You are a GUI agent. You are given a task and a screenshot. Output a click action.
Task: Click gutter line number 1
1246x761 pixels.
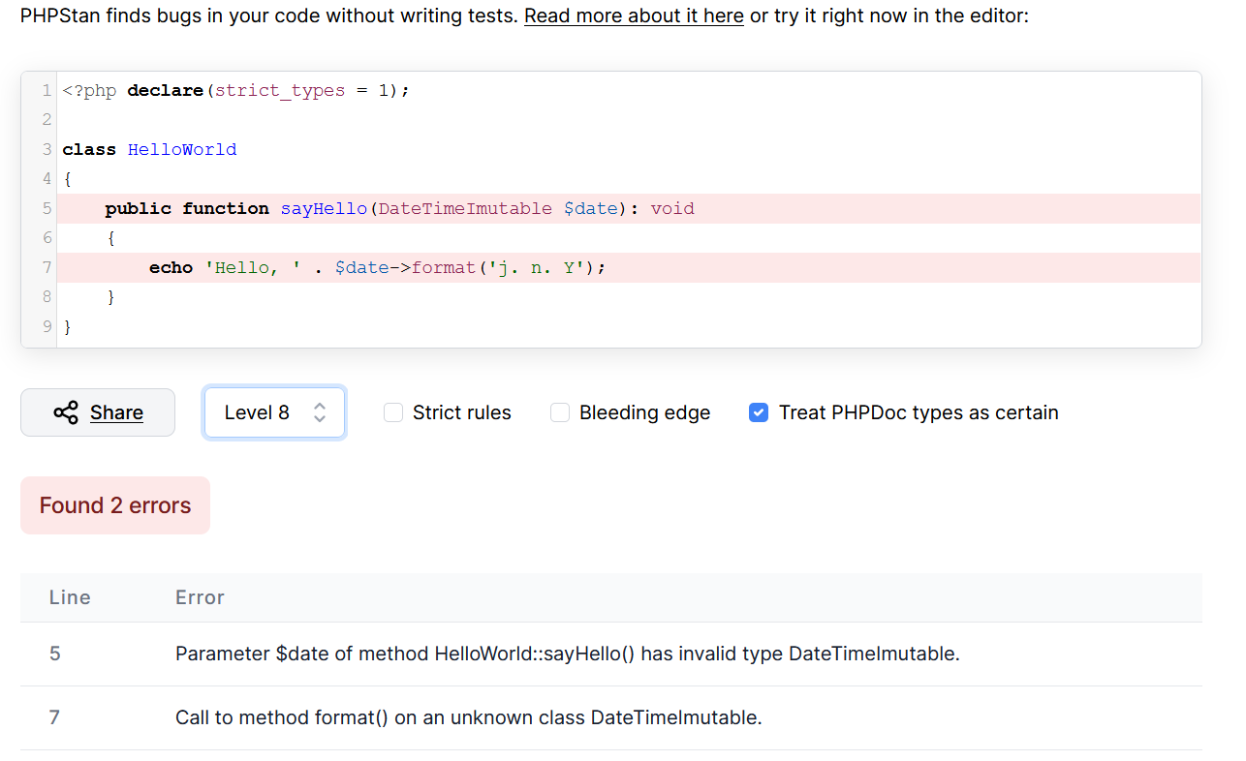(47, 90)
